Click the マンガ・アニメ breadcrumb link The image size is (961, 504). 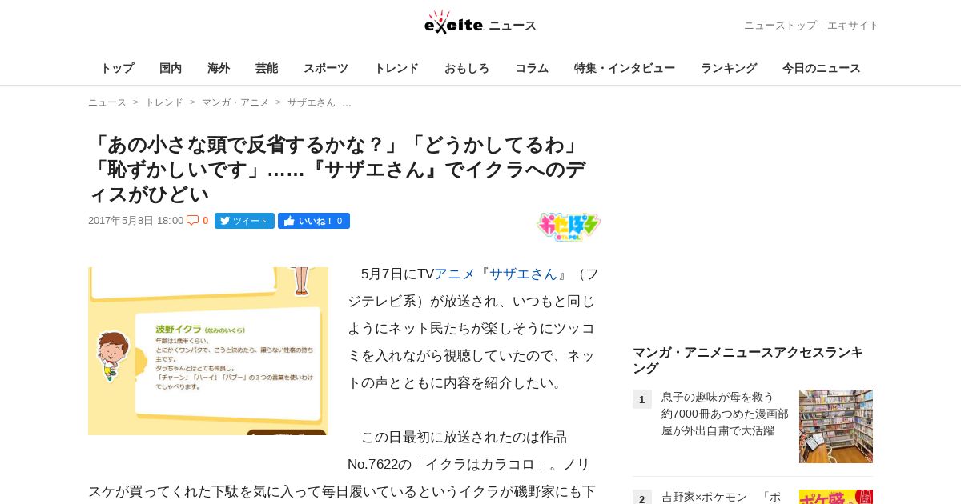pos(235,102)
